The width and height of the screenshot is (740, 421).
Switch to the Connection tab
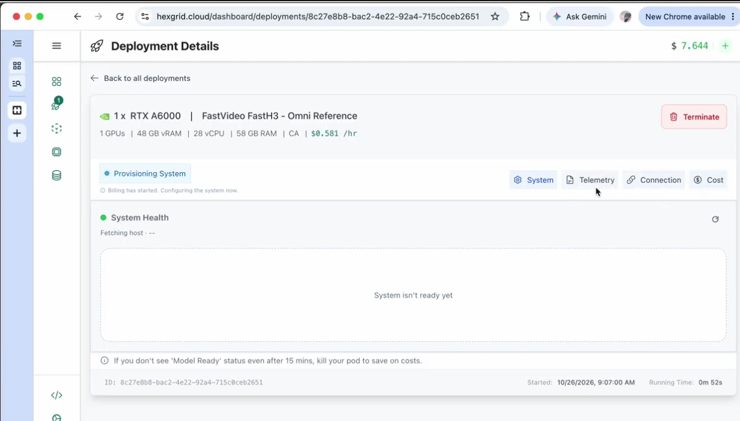tap(654, 180)
